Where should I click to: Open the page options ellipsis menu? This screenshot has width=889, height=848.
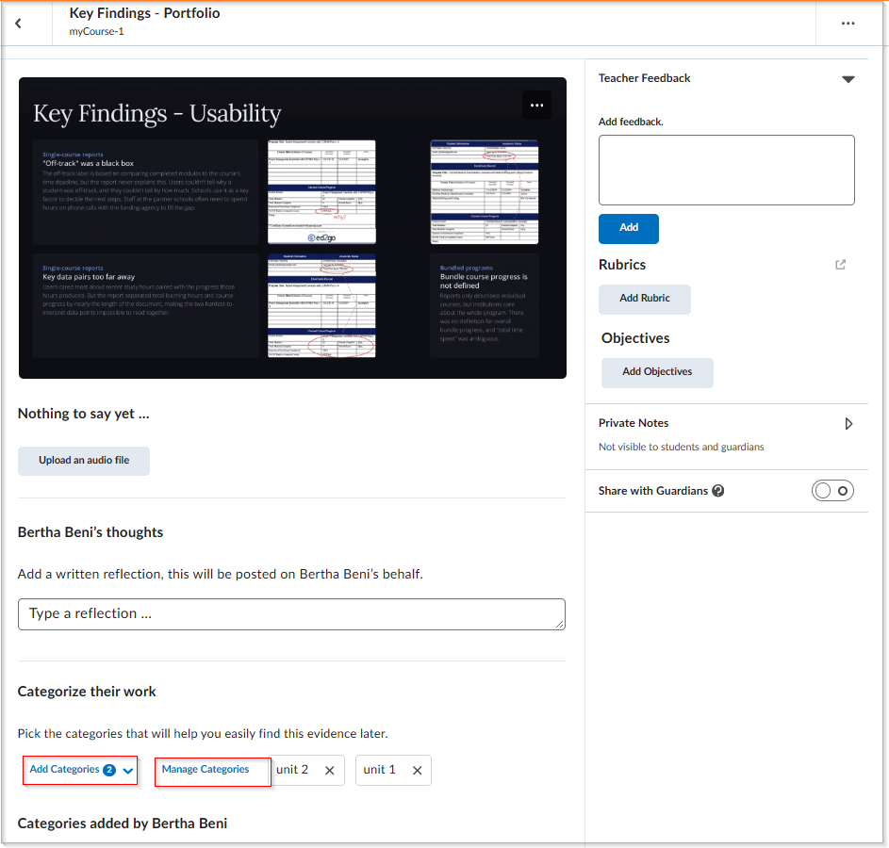(x=848, y=24)
